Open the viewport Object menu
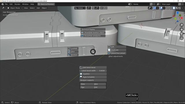Viewport: 185px width, 104px height. click(44, 8)
